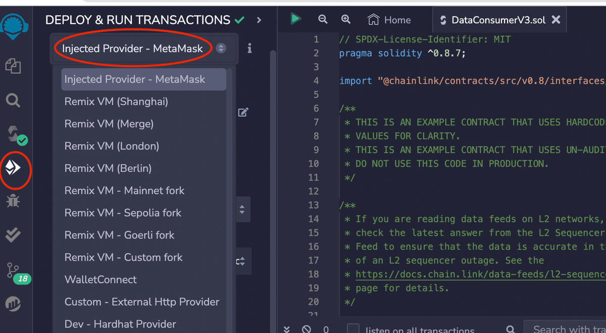Select Remix VM - Sepolia fork option
The image size is (606, 333).
(x=143, y=213)
